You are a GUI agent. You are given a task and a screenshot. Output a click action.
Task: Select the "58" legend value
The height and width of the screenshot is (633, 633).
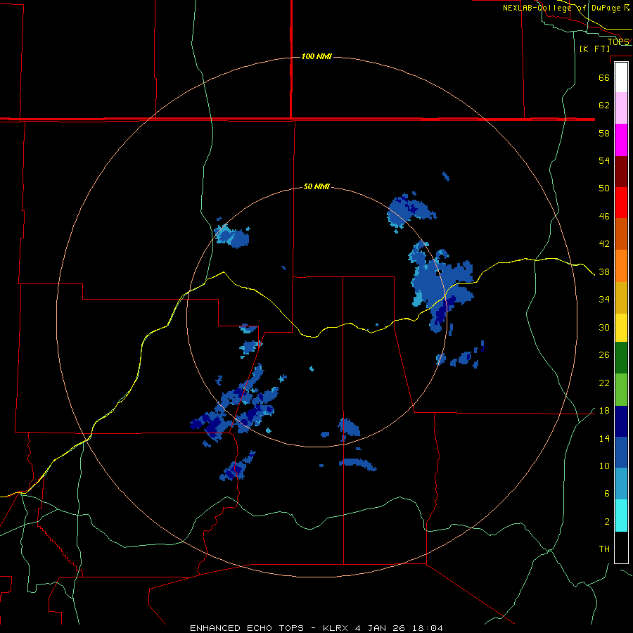(604, 133)
